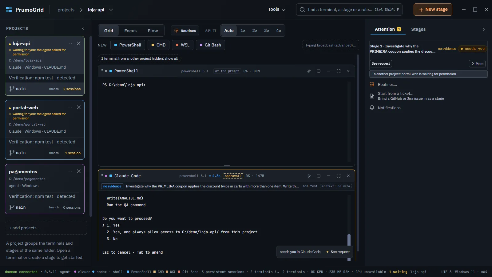Viewport: 492px width, 277px height.
Task: Click the square stop icon in PowerShell header
Action: [x=319, y=71]
